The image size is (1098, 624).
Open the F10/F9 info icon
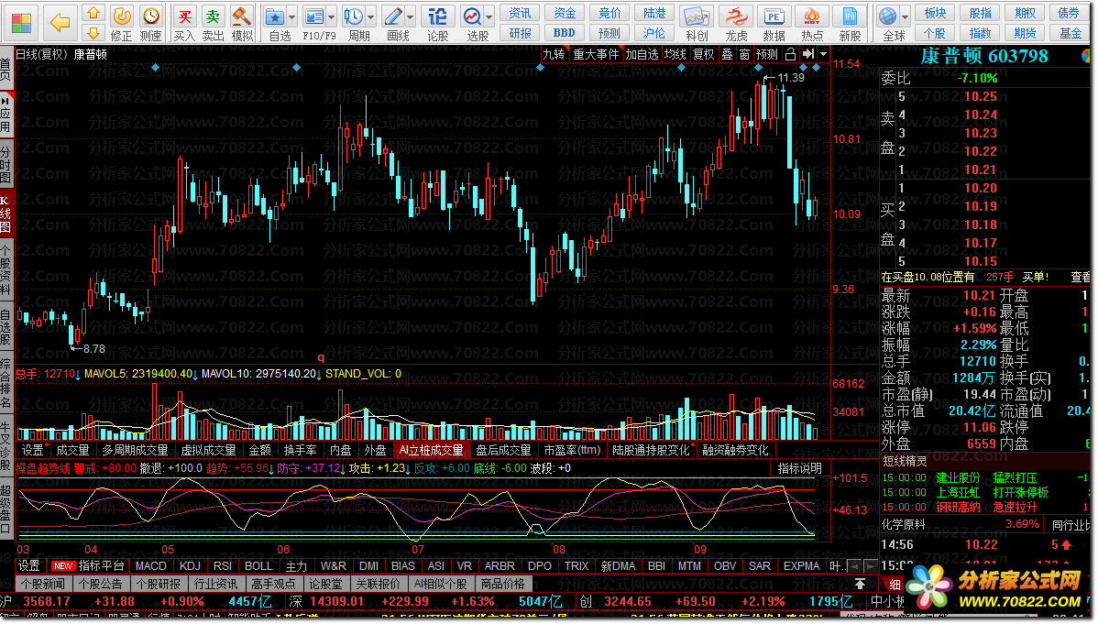pos(314,16)
